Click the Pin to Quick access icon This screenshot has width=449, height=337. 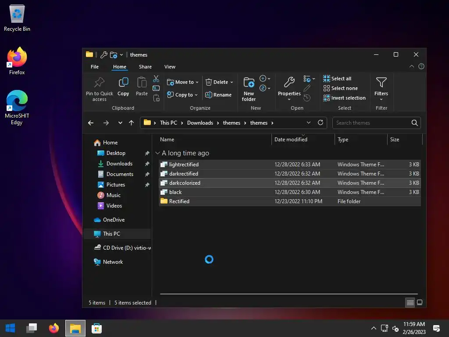point(100,82)
